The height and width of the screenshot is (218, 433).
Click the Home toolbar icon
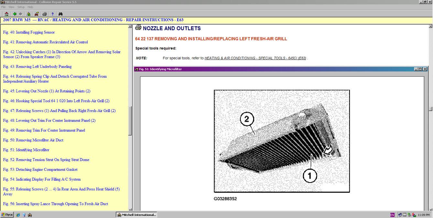6,14
